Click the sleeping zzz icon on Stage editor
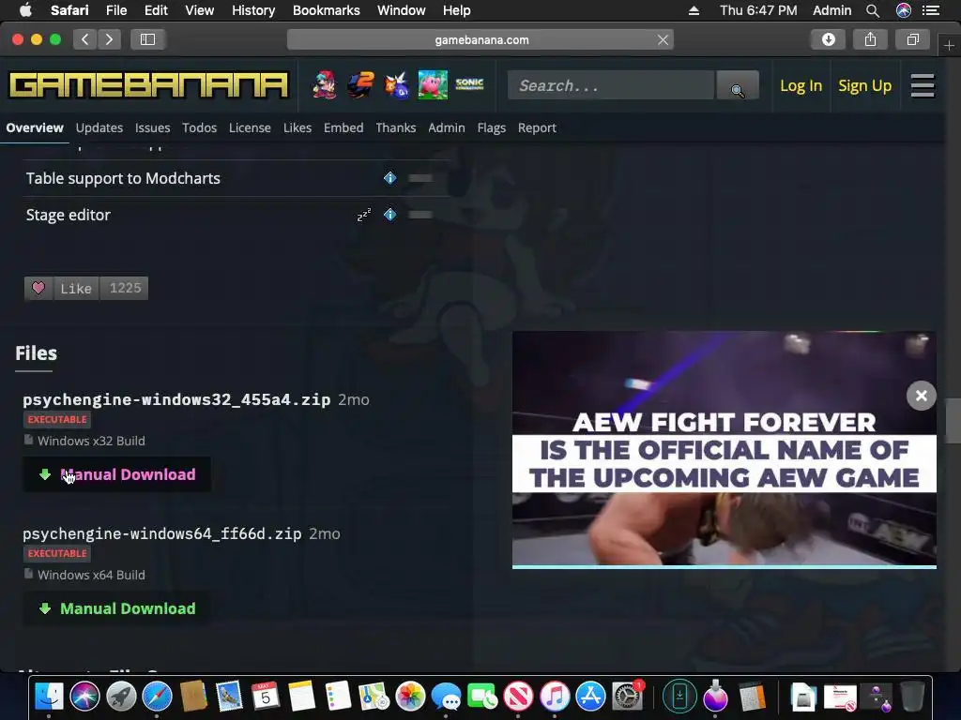Screen dimensions: 961x720 (364, 215)
